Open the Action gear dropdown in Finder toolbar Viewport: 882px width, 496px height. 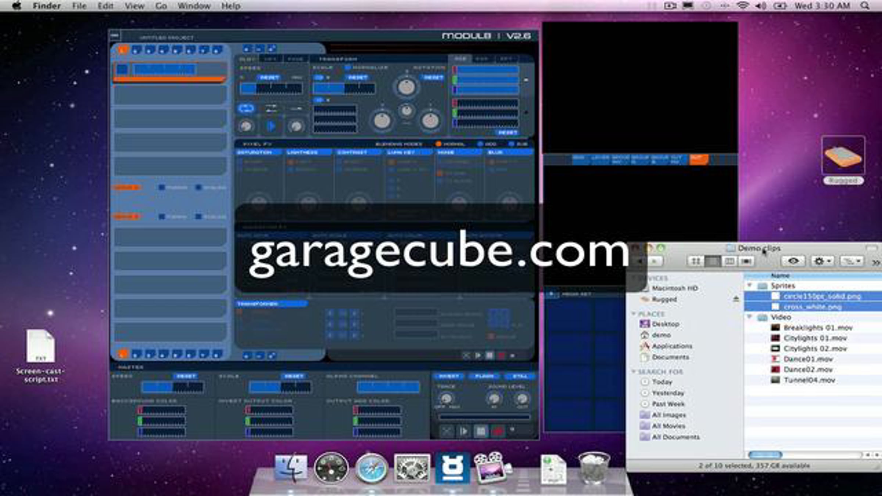[x=822, y=261]
